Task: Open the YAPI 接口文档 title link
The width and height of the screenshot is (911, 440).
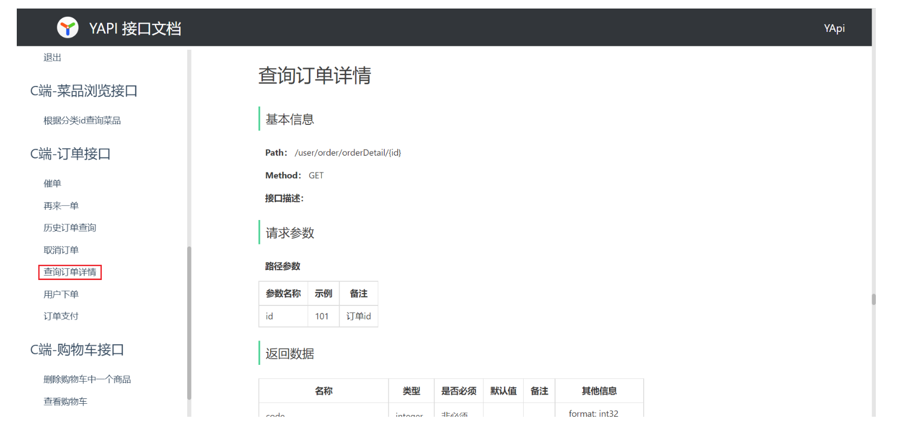Action: [135, 28]
